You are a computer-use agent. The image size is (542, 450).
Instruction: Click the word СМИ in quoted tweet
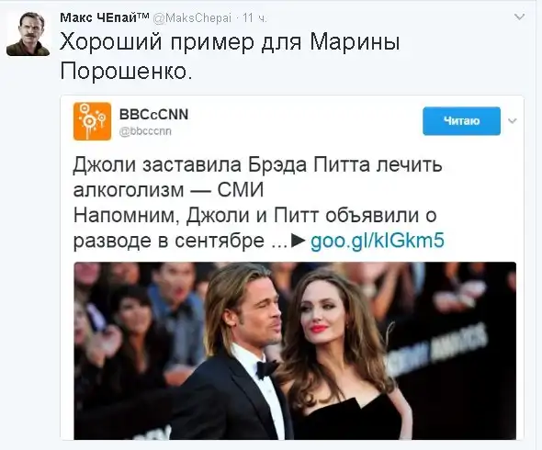pyautogui.click(x=241, y=190)
